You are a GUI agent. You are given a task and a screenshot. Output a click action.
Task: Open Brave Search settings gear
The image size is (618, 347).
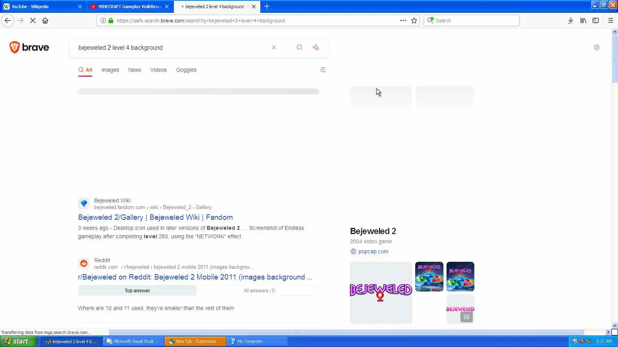(597, 47)
